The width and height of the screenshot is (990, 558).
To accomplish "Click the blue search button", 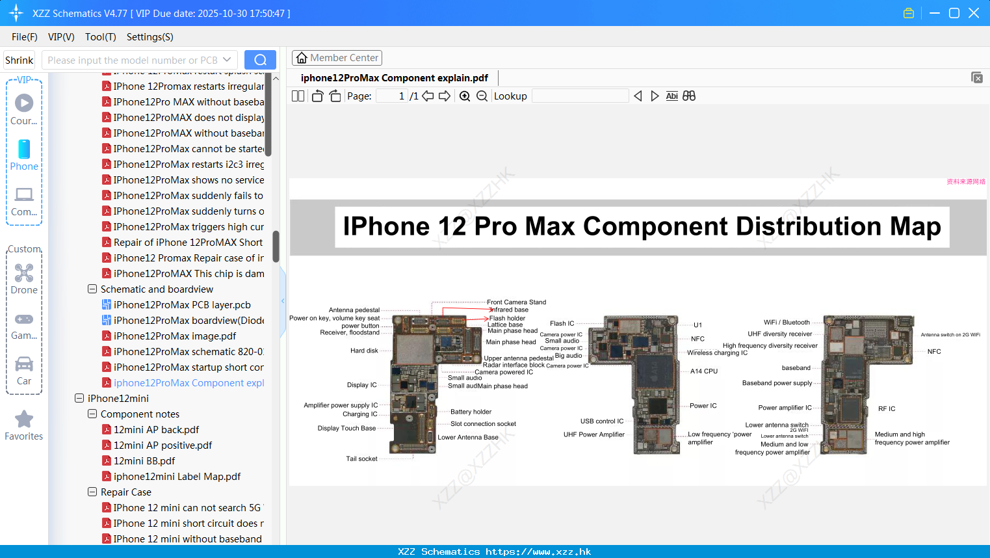I will pos(260,60).
